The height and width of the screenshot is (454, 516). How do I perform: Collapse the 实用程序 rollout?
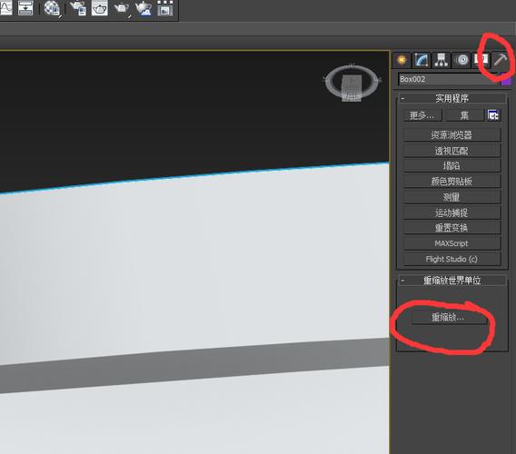[451, 98]
